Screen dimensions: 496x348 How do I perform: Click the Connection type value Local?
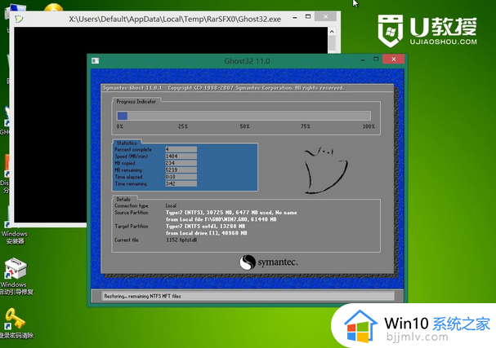point(171,205)
